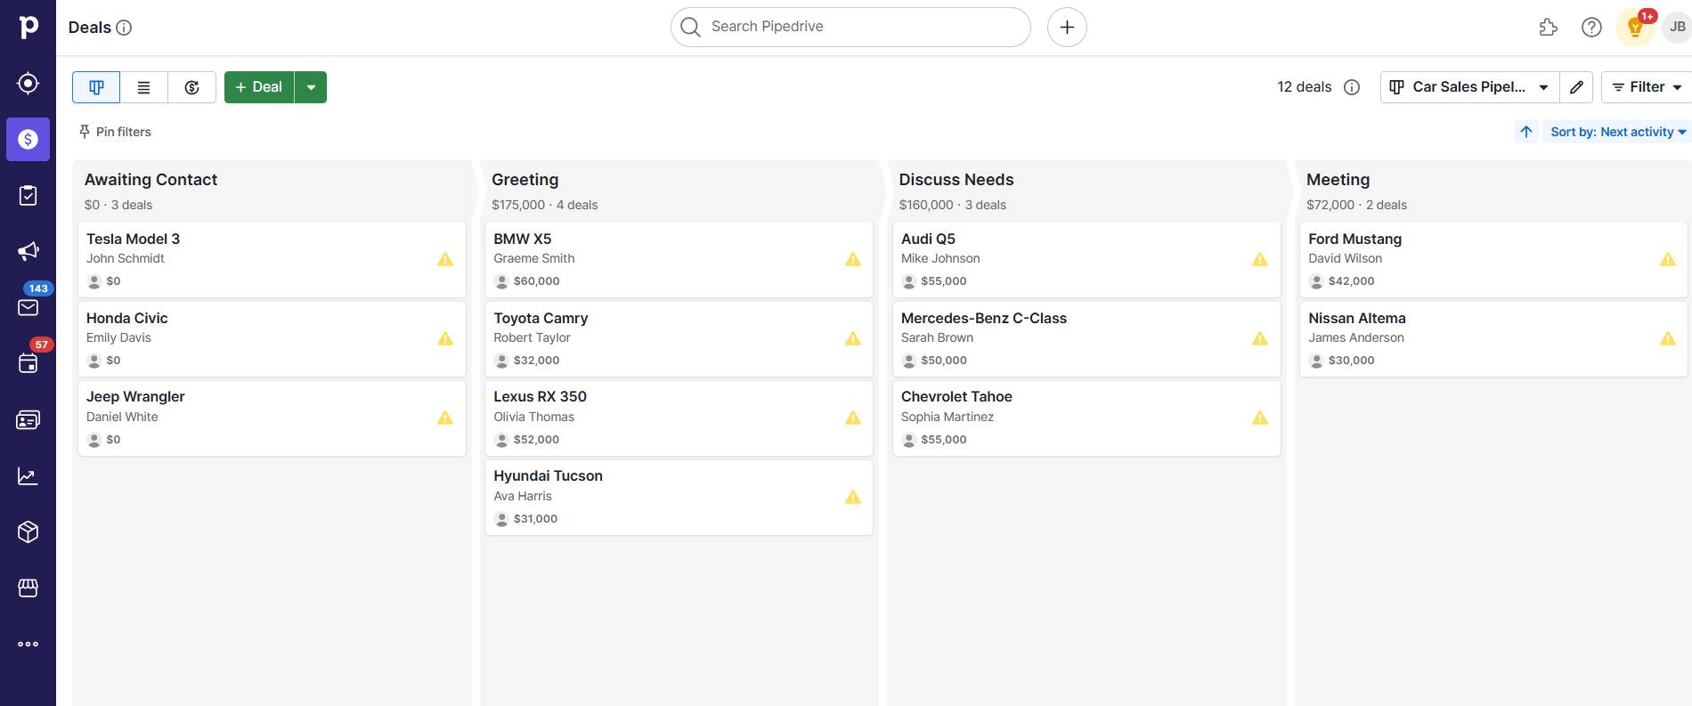The width and height of the screenshot is (1692, 706).
Task: Open Marketplace storefront icon in sidebar
Action: pos(28,588)
